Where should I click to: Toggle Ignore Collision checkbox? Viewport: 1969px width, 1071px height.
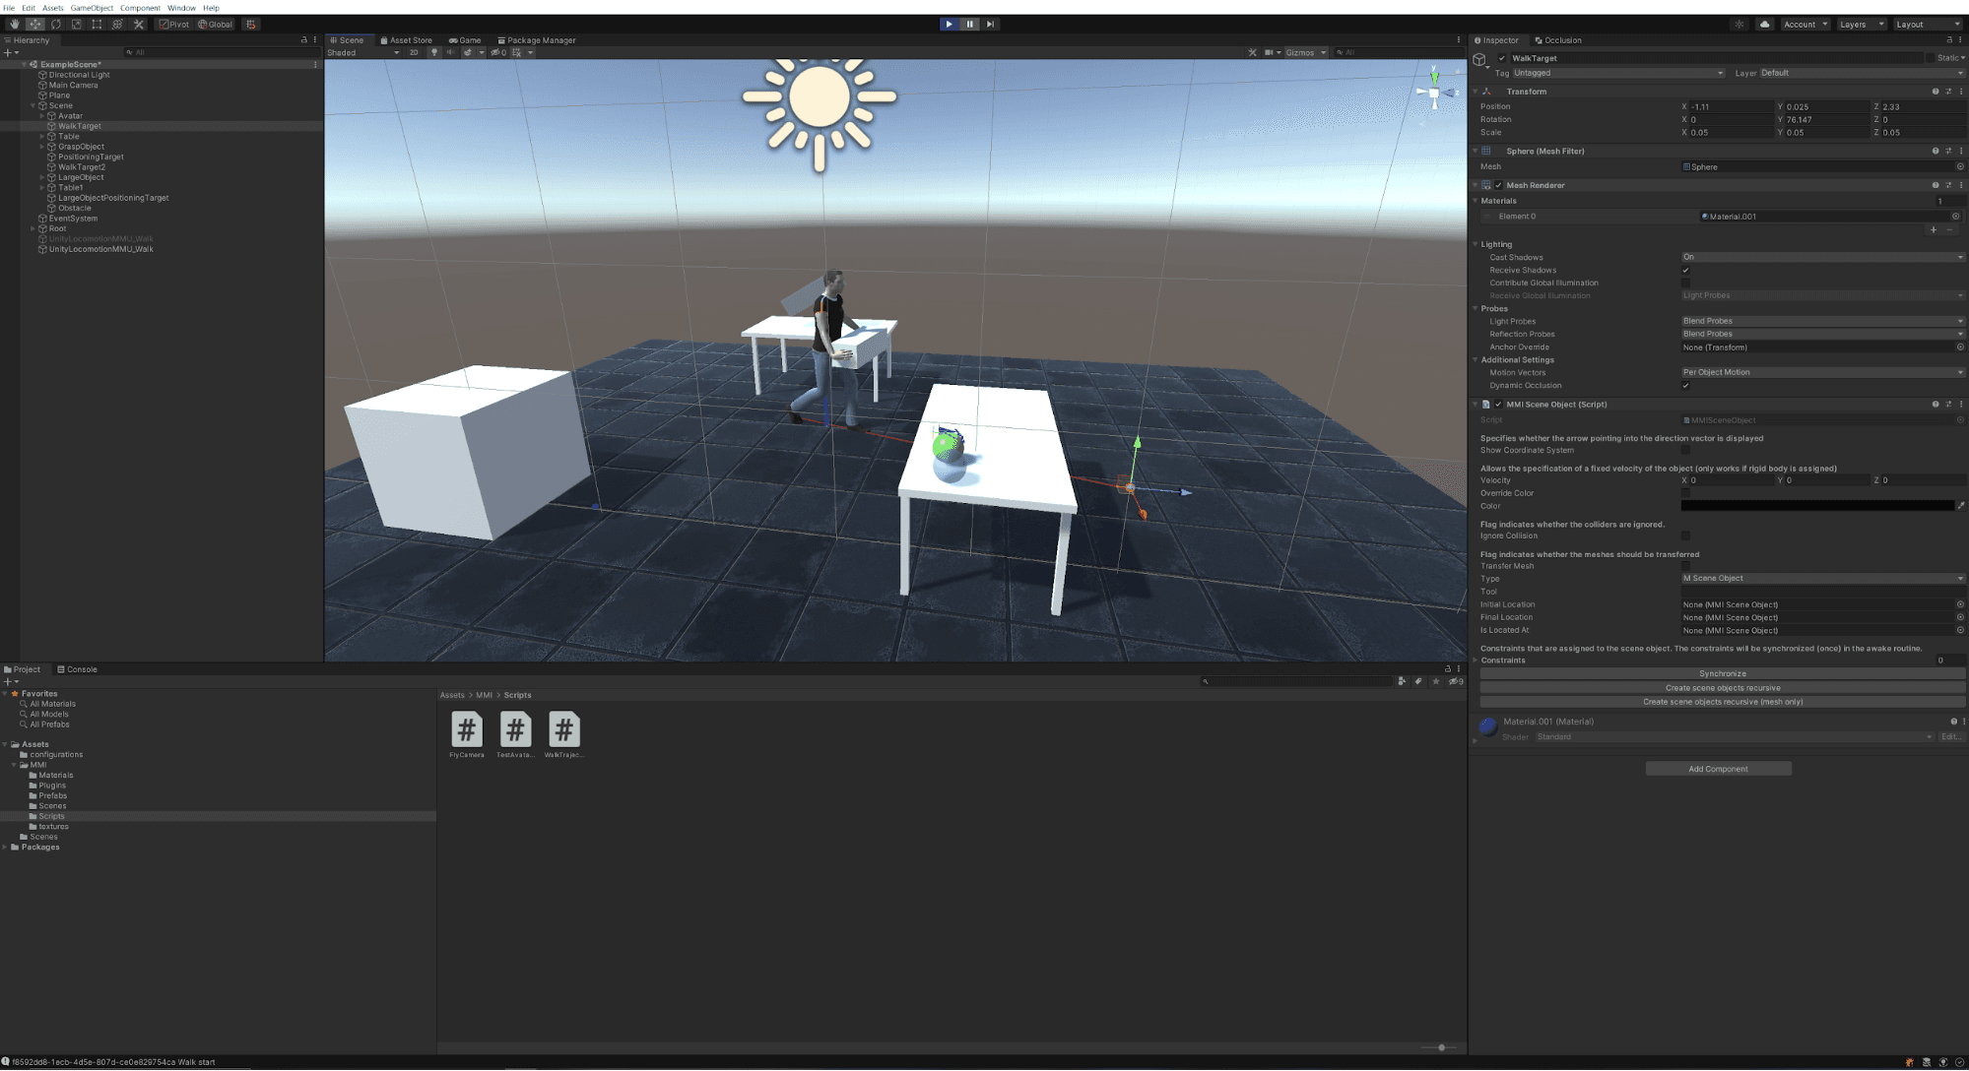(x=1685, y=536)
